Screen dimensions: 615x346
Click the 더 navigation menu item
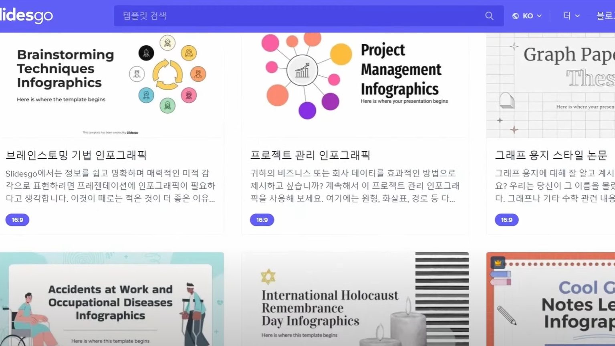pos(568,16)
